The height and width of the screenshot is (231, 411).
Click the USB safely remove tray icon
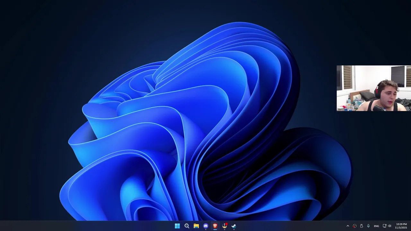[x=362, y=226]
